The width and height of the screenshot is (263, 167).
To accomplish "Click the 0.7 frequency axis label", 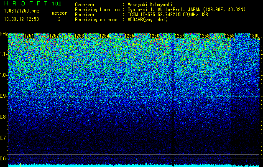I will point(3,138).
